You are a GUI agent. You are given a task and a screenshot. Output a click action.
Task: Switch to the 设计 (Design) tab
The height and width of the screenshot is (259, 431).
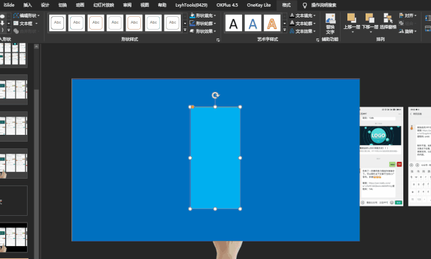point(45,5)
